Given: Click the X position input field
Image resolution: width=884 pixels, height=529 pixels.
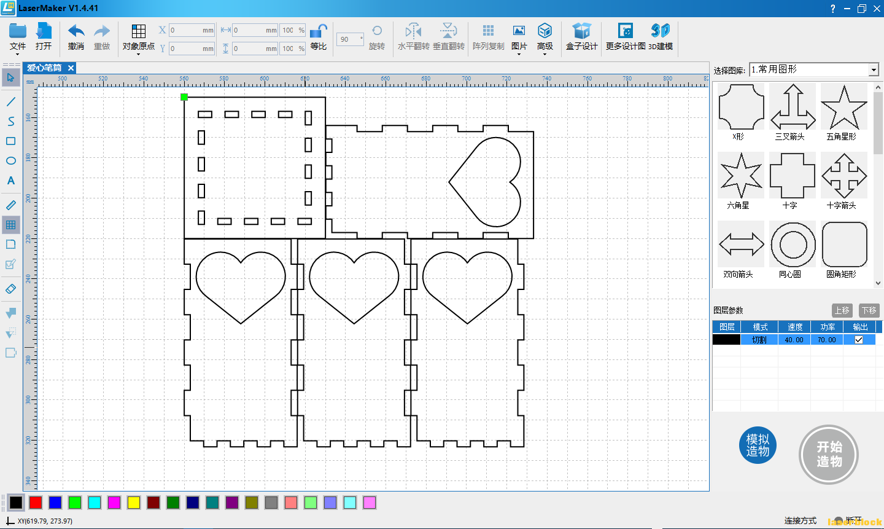Looking at the screenshot, I should point(192,30).
